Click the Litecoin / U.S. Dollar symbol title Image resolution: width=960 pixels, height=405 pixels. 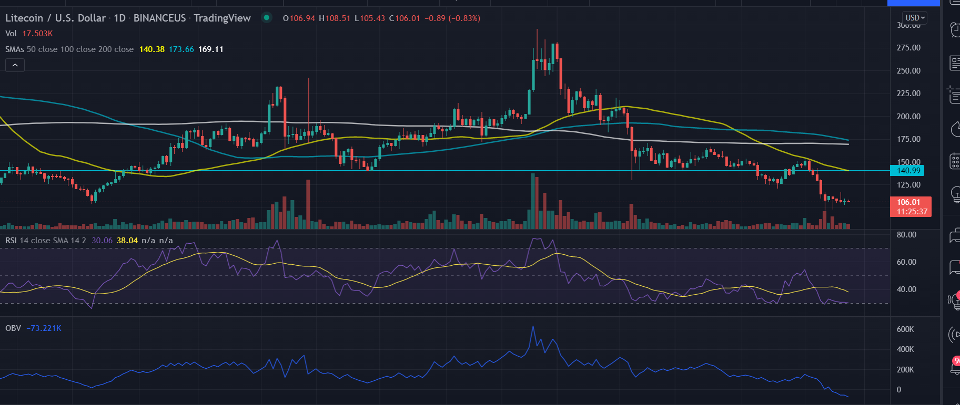pos(55,18)
